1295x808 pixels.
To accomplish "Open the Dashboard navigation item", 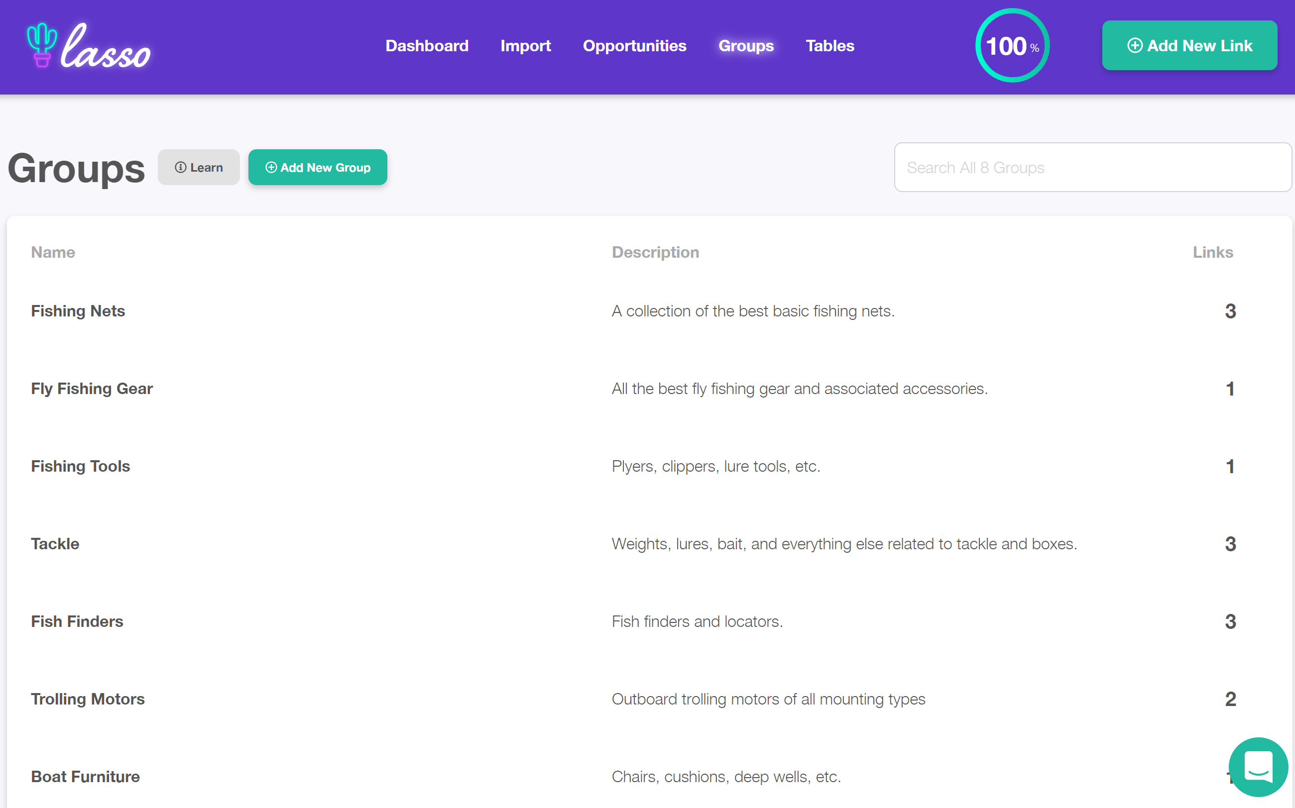I will [x=427, y=46].
